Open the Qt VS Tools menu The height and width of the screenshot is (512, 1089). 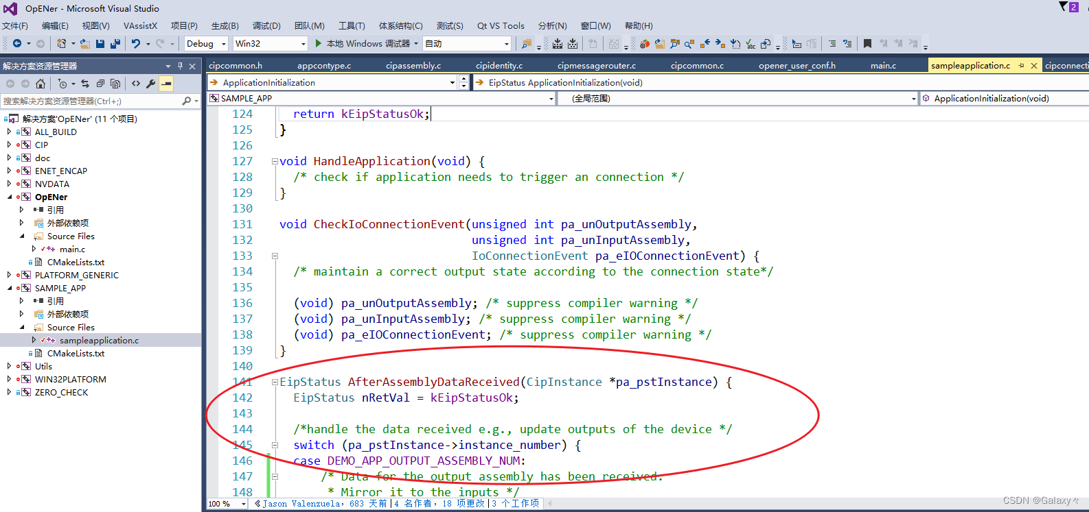[x=501, y=25]
